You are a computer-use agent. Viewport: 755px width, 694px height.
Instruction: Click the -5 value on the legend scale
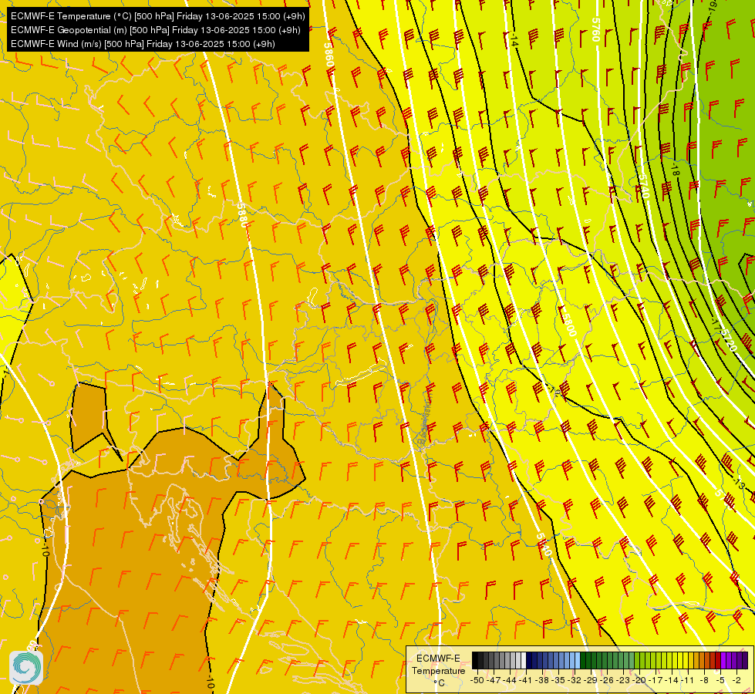720,680
